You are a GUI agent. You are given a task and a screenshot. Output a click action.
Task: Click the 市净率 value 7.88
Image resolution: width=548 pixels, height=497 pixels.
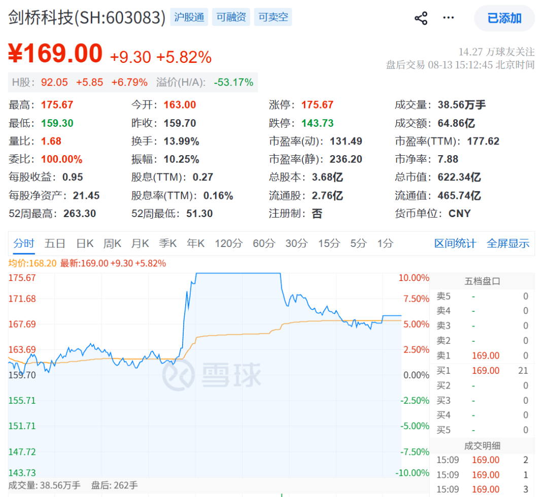click(x=448, y=159)
